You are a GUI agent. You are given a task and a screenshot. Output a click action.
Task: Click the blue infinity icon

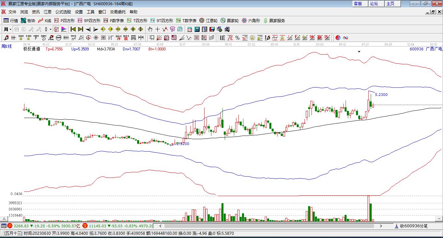(346, 38)
